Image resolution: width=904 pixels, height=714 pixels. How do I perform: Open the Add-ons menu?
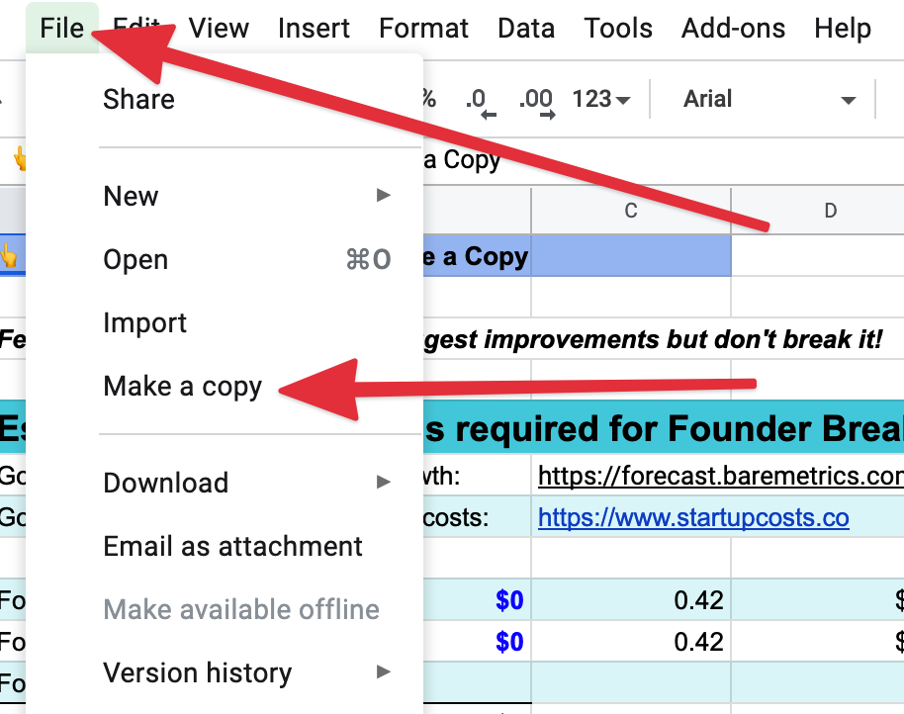click(x=734, y=29)
